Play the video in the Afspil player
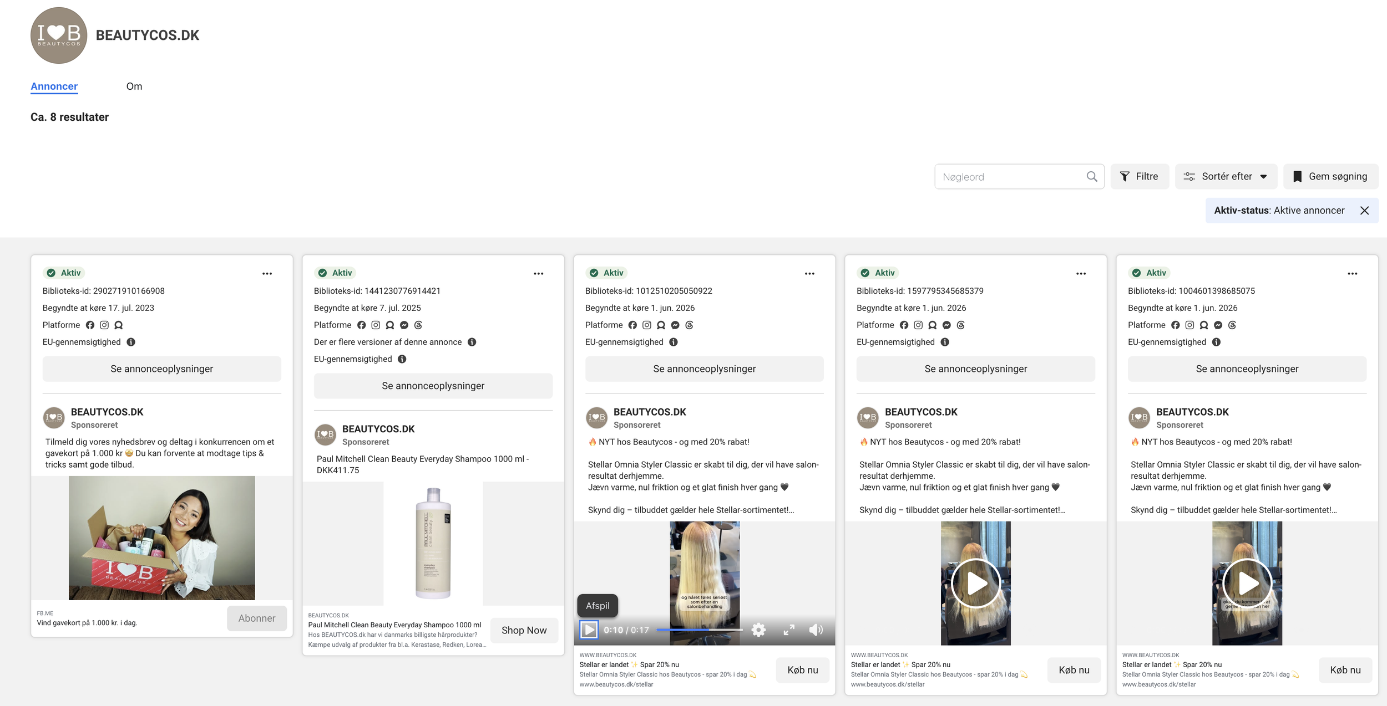This screenshot has width=1387, height=706. [x=589, y=630]
